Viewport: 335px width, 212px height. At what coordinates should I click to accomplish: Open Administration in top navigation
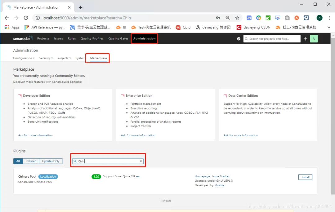[x=145, y=38]
